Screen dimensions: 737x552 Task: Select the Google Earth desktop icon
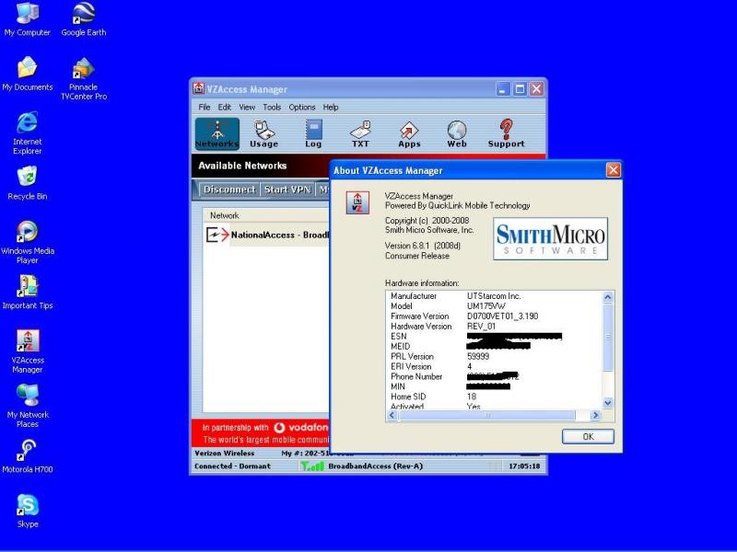83,18
